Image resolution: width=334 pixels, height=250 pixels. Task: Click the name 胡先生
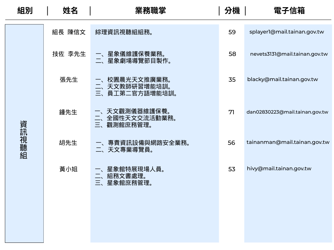point(68,143)
